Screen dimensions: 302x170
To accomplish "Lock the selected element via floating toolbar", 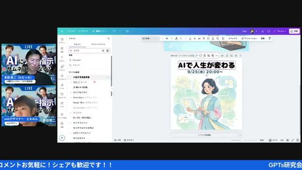I will point(204,56).
